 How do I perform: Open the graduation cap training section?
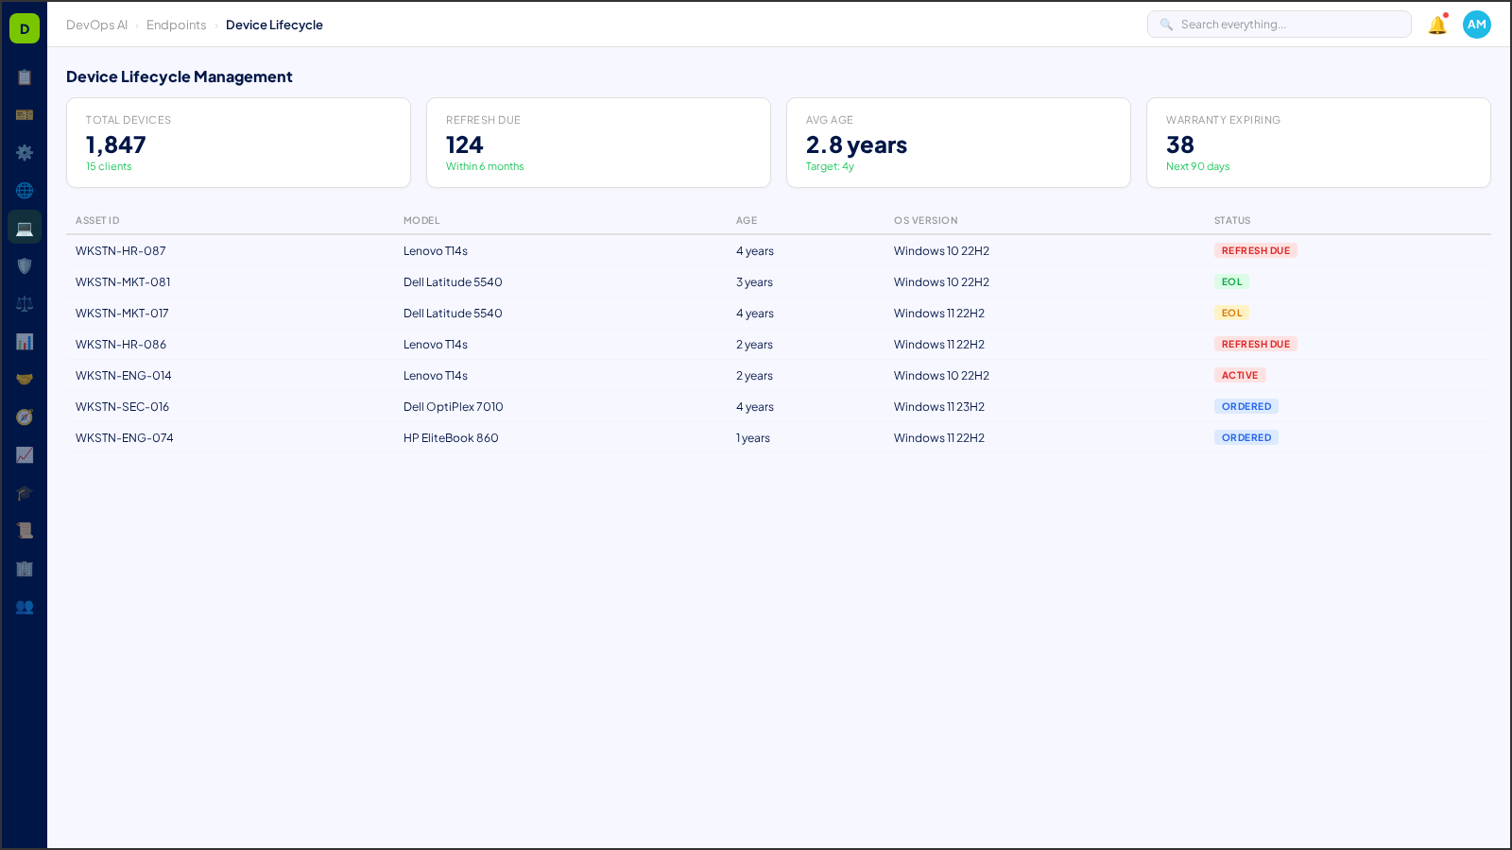coord(25,492)
